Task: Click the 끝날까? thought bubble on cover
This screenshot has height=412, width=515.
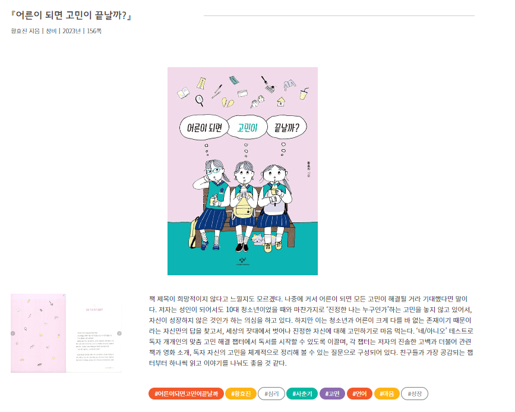Action: click(287, 128)
